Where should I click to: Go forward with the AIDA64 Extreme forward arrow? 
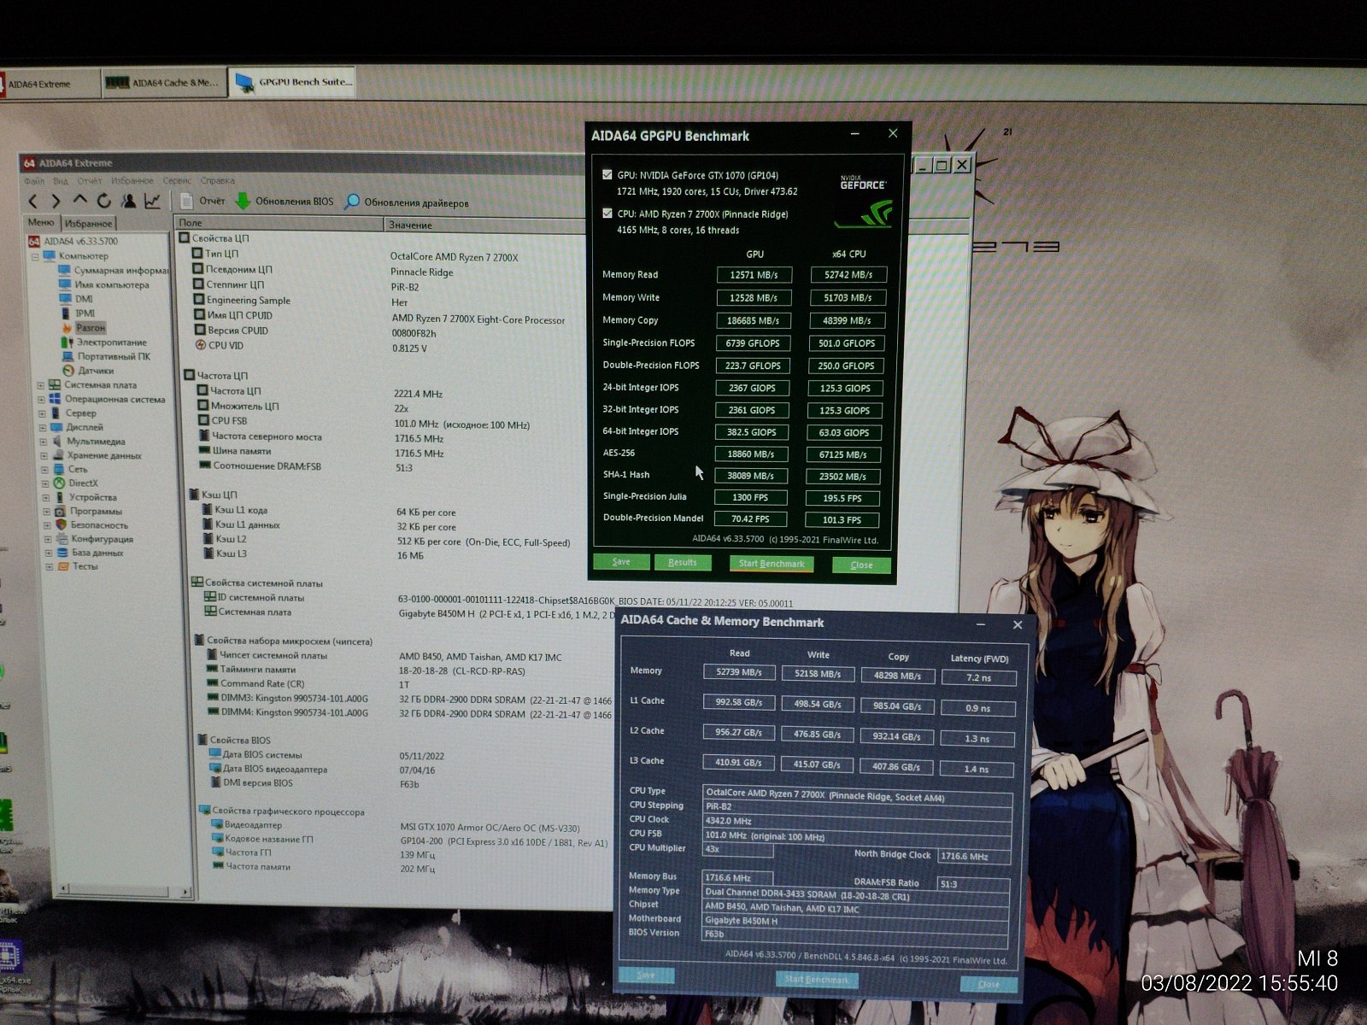[56, 202]
